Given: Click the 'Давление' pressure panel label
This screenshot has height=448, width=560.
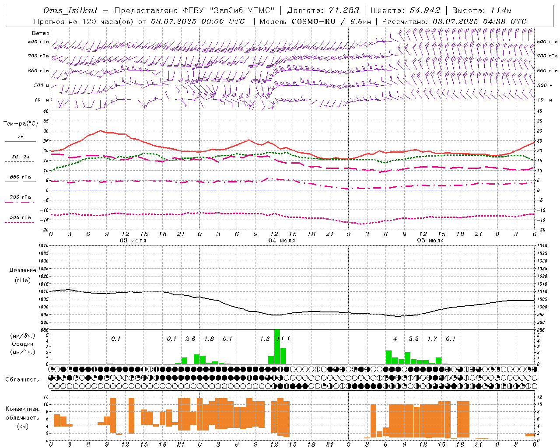Looking at the screenshot, I should [23, 270].
